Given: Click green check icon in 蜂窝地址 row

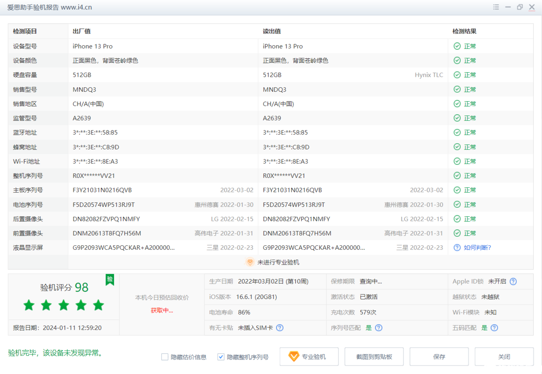Looking at the screenshot, I should tap(457, 147).
